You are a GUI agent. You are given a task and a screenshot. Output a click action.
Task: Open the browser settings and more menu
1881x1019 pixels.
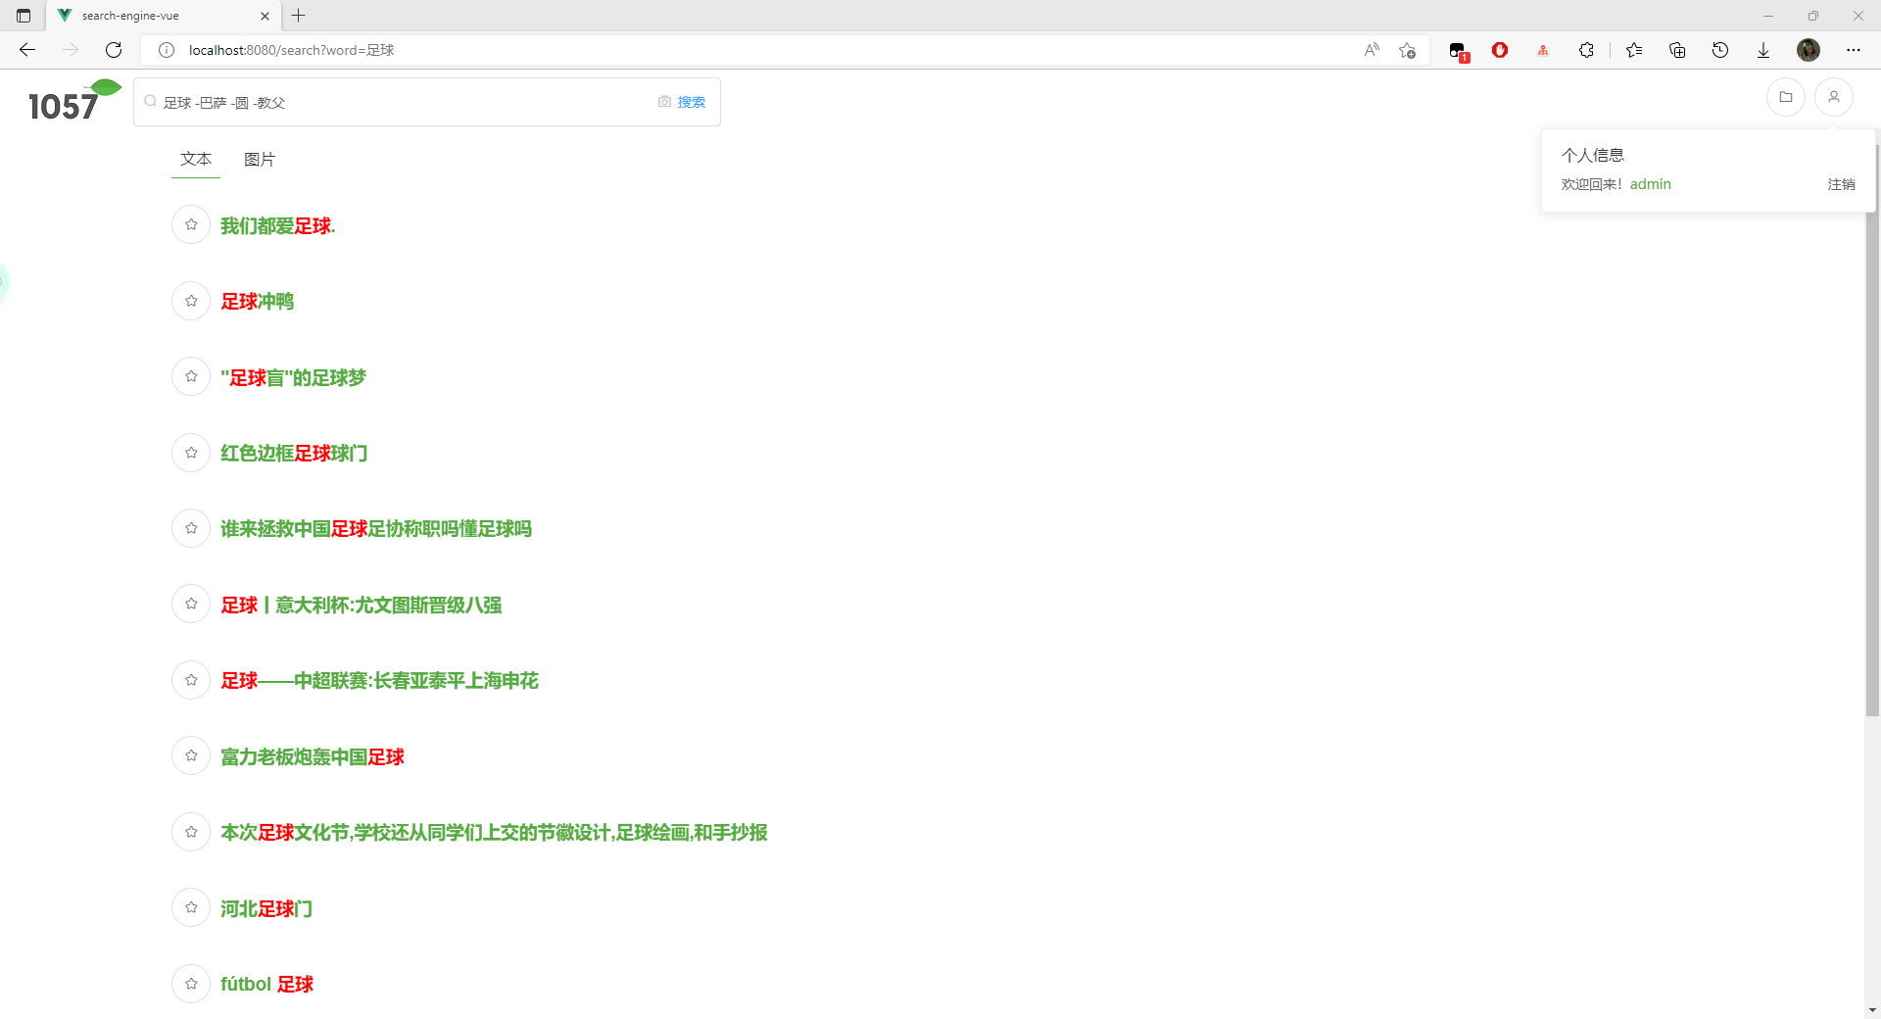[x=1854, y=50]
